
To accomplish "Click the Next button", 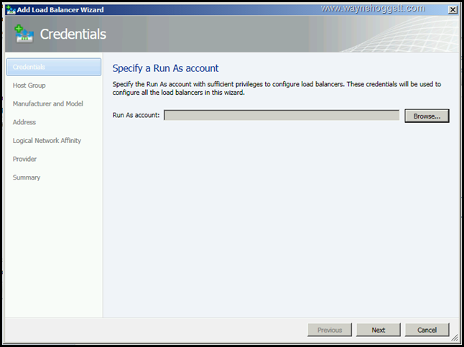I will 379,330.
